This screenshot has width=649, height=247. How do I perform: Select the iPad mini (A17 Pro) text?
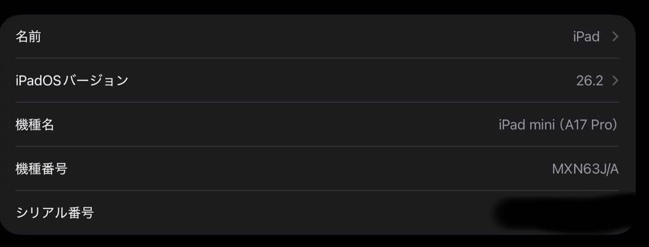point(558,125)
